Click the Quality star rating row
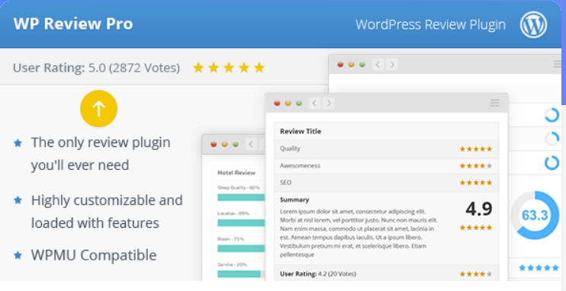Viewport: 566px width, 291px height. coord(386,149)
